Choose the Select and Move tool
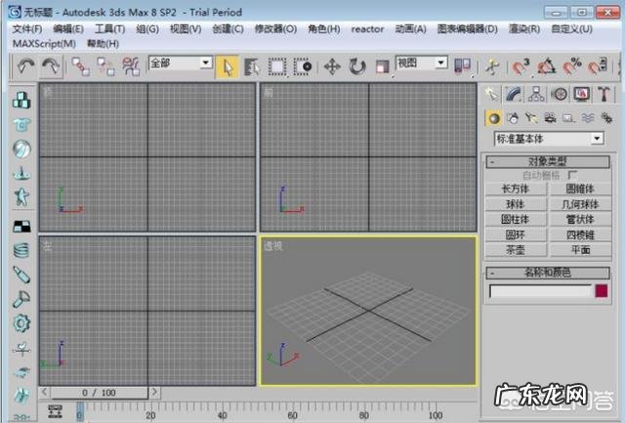Image resolution: width=625 pixels, height=423 pixels. click(x=331, y=65)
